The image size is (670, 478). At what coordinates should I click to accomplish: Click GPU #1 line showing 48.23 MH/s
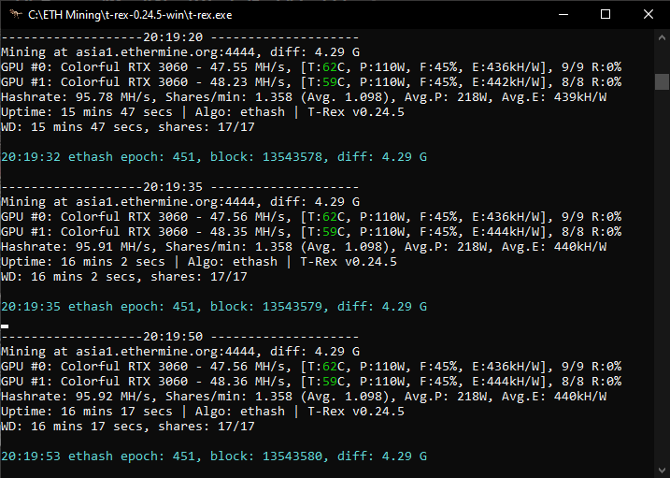point(311,82)
